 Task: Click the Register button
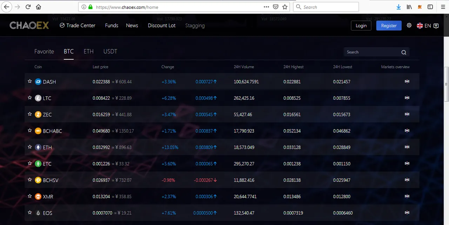coord(389,26)
